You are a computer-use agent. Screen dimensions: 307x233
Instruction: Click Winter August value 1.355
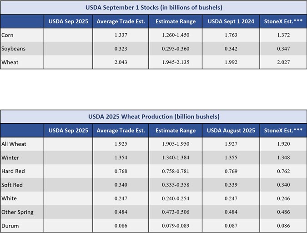231,157
